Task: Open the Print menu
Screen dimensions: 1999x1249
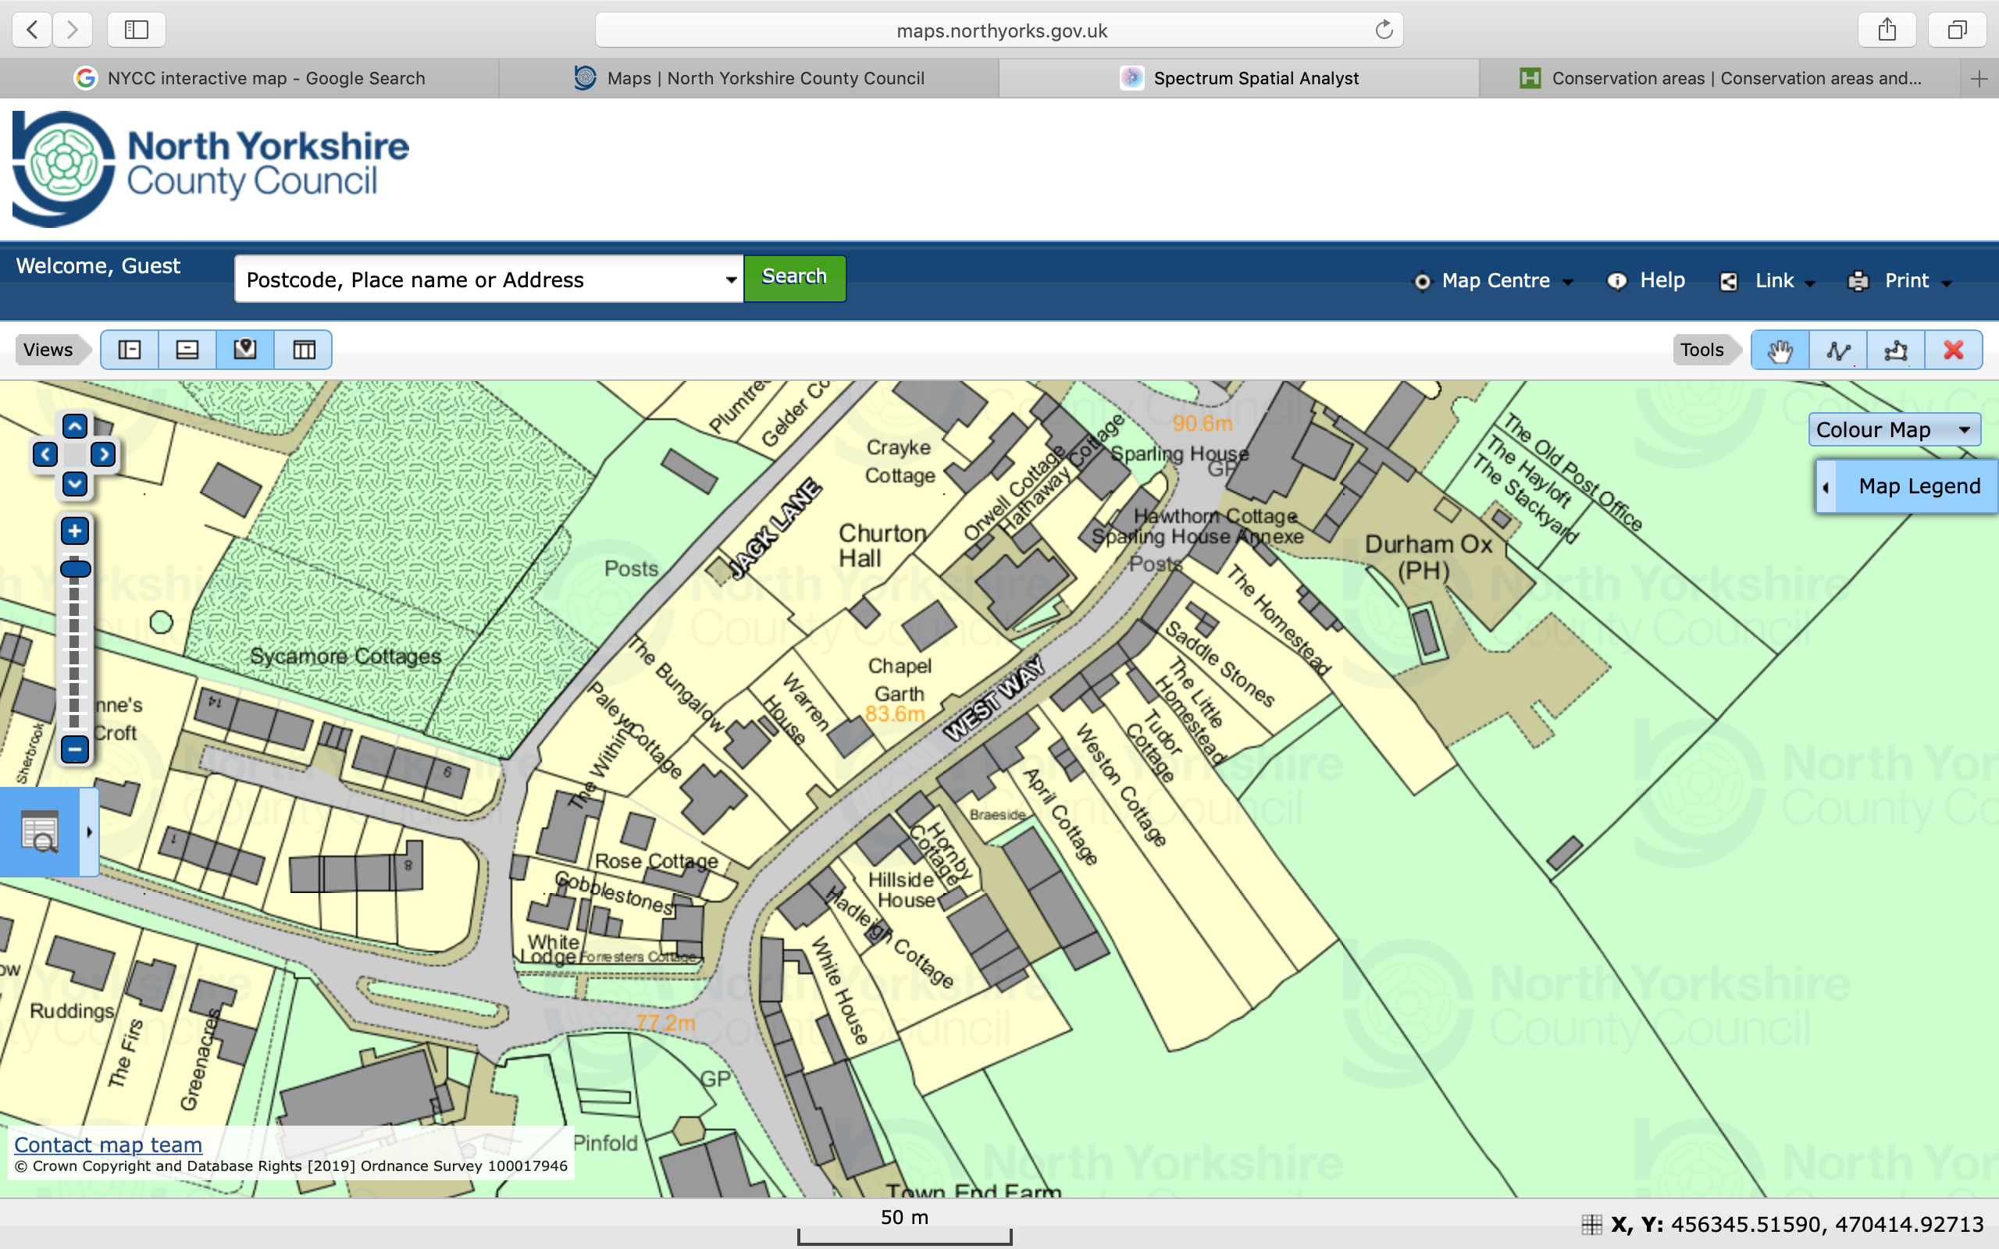Action: click(1905, 281)
